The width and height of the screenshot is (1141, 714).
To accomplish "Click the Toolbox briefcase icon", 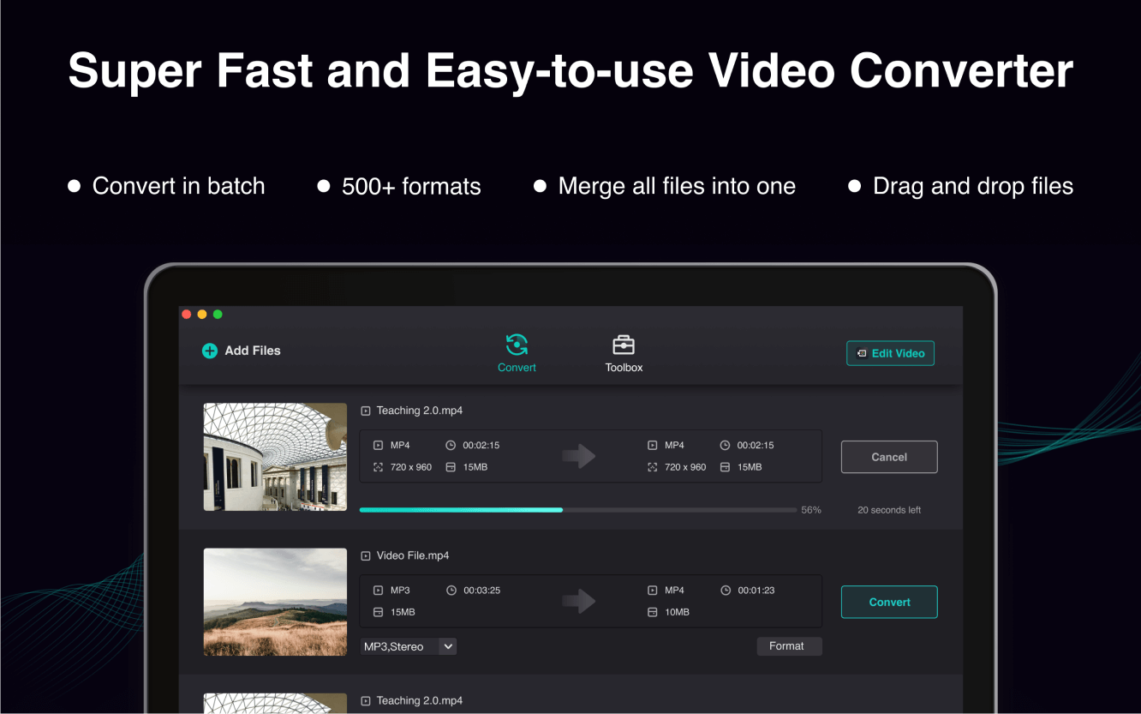I will [x=624, y=345].
